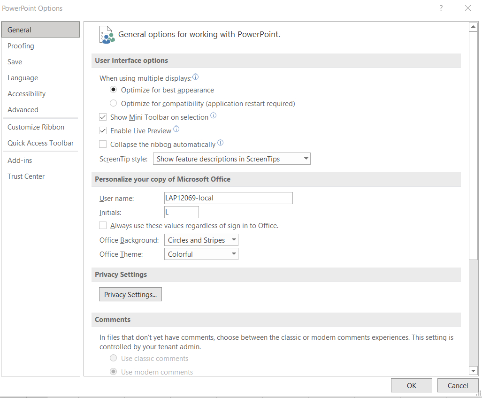Click the User name label
This screenshot has height=398, width=482.
coord(116,198)
